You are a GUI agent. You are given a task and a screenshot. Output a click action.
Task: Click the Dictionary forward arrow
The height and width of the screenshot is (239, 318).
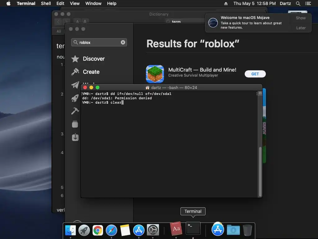click(66, 21)
